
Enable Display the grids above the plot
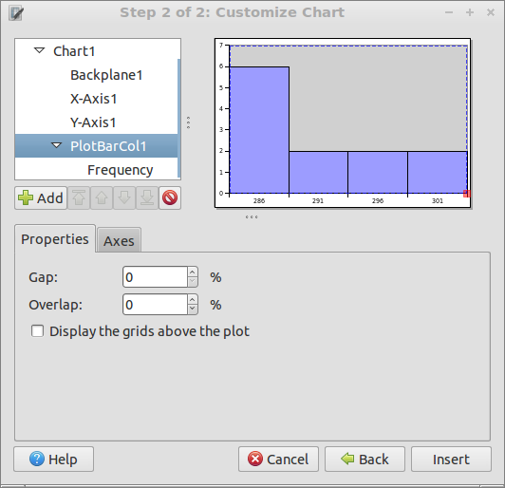(37, 331)
